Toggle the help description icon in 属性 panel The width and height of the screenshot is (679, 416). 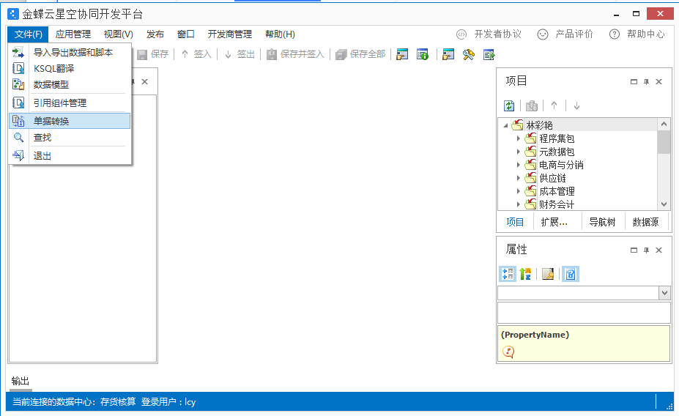click(571, 274)
